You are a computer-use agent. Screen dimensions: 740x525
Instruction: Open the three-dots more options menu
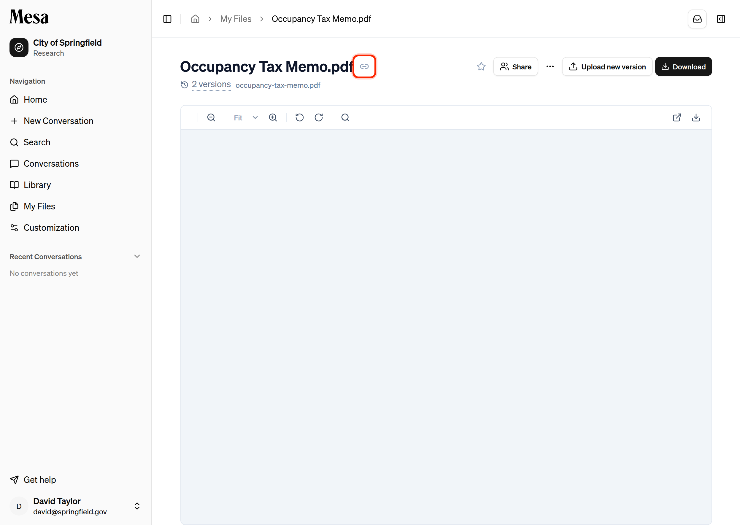tap(550, 67)
